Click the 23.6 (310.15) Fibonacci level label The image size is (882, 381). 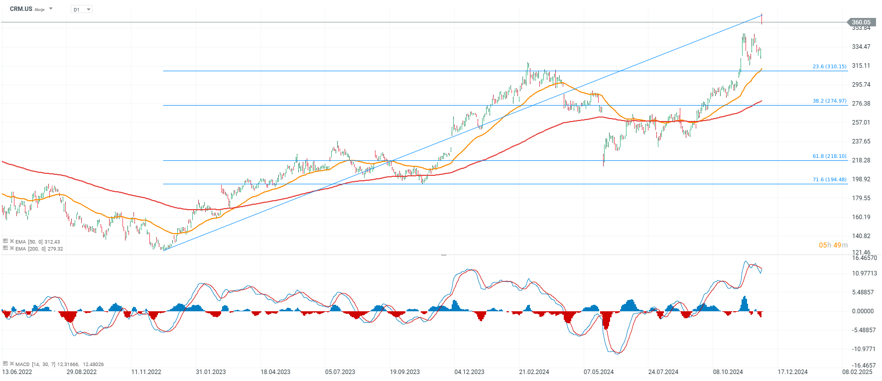point(829,66)
